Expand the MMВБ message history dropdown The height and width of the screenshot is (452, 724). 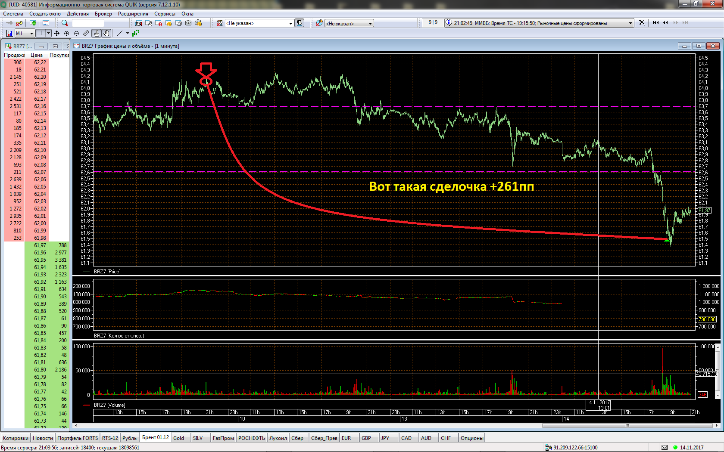coord(631,23)
